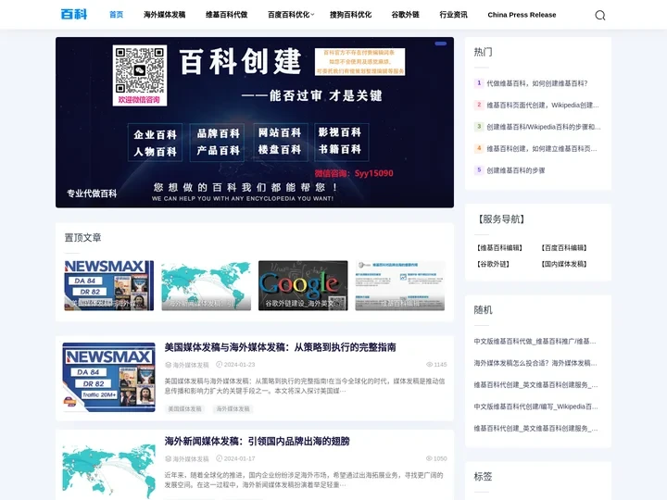667x500 pixels.
Task: Open the search magnifier icon
Action: tap(599, 16)
